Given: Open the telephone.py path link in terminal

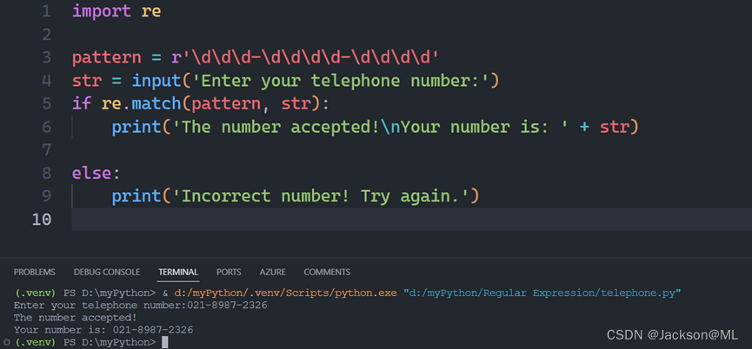Looking at the screenshot, I should (x=540, y=293).
